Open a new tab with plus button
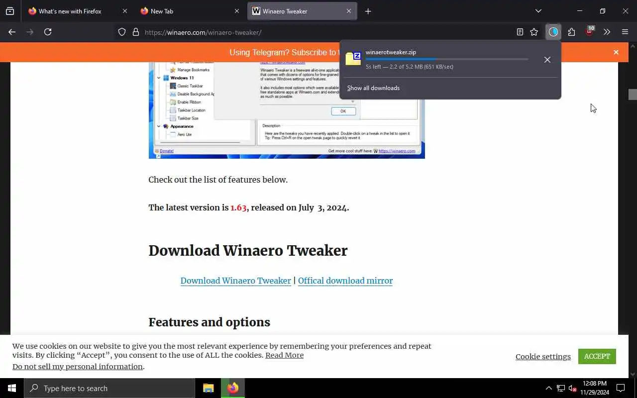 point(368,11)
